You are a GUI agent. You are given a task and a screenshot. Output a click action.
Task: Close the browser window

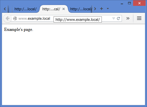coord(139,3)
